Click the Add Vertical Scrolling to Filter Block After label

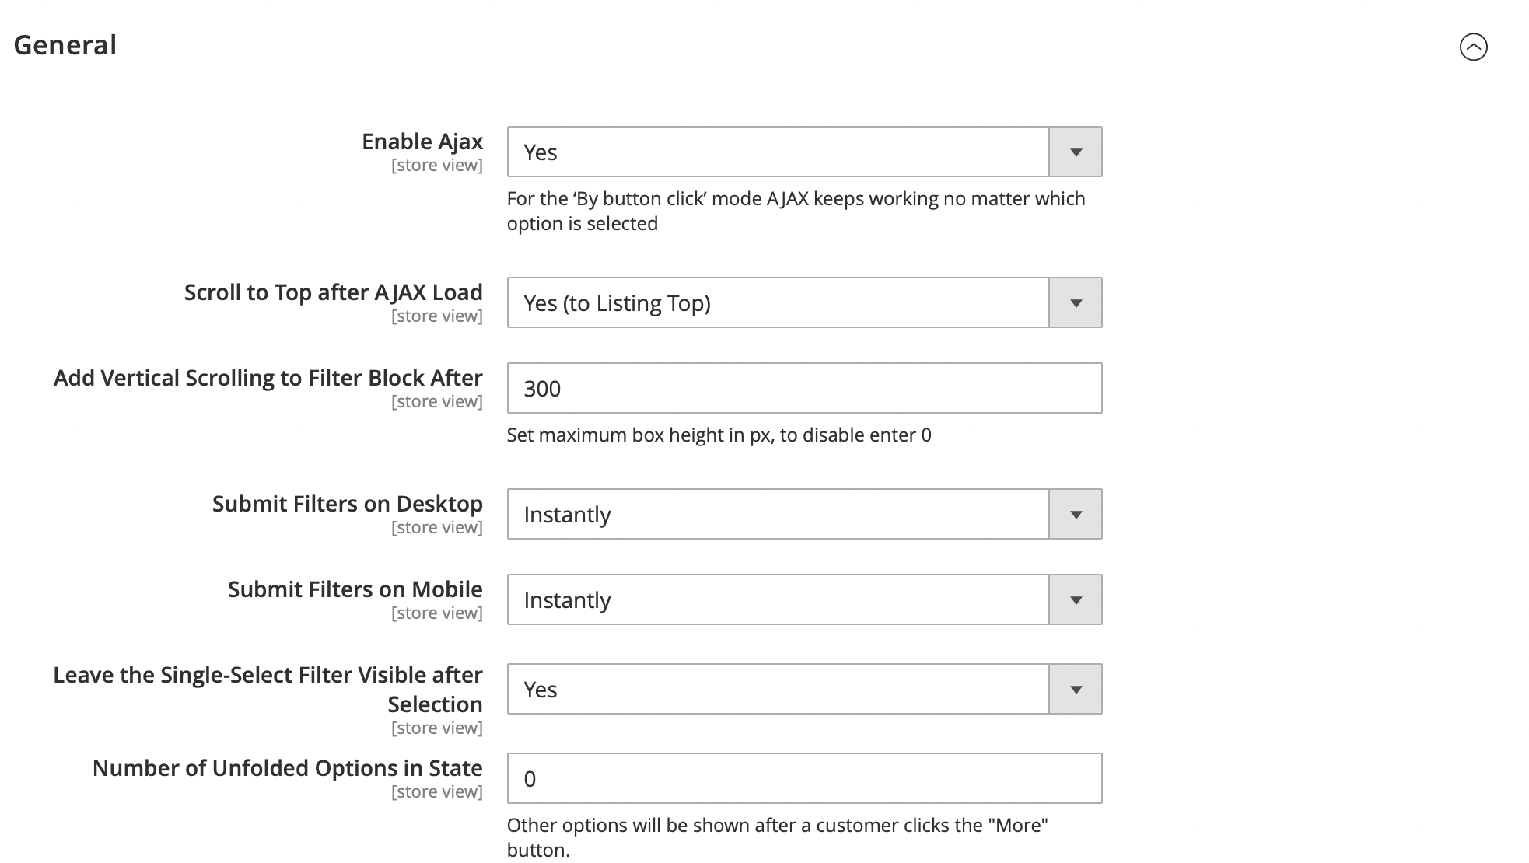(x=268, y=378)
